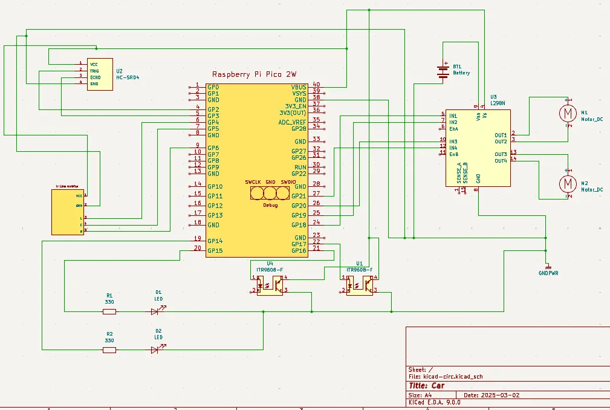Screen dimensions: 610x410
Task: Select the L298N driver chip body
Action: point(478,148)
